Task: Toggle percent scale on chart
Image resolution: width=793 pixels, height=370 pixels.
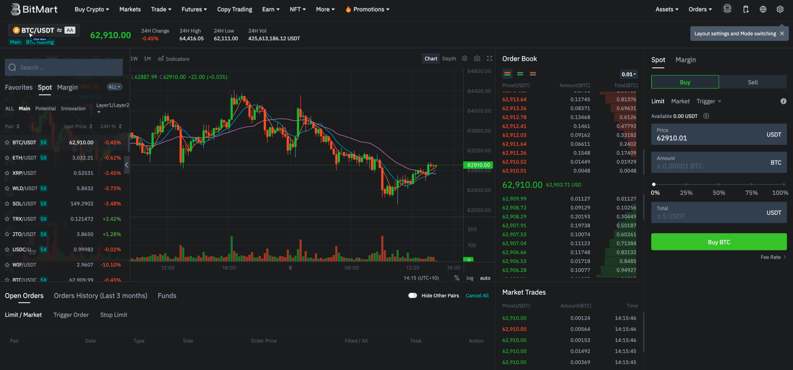Action: point(457,278)
